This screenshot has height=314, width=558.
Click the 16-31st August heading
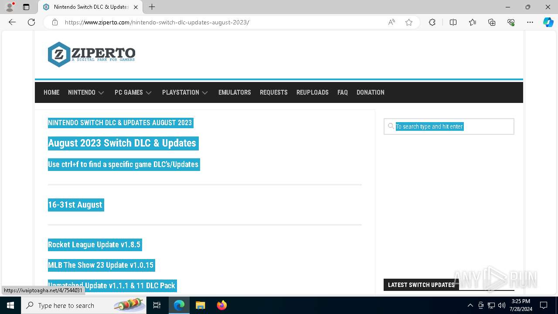[76, 205]
